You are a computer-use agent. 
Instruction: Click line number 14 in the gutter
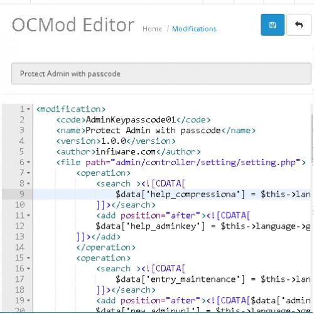point(19,247)
